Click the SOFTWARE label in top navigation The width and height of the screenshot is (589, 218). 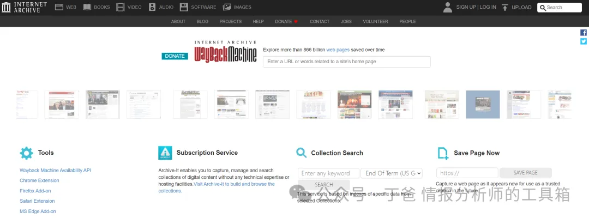pos(203,7)
